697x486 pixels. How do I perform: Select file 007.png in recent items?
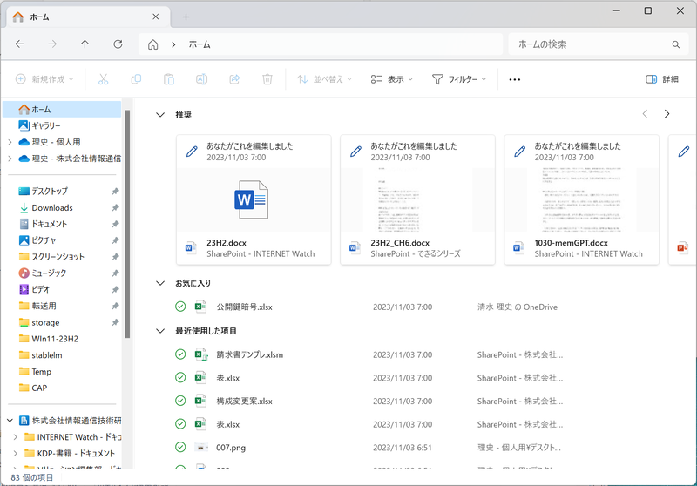point(231,448)
